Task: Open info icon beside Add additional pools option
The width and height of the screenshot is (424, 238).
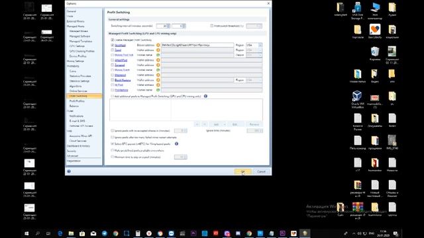Action: (205, 96)
